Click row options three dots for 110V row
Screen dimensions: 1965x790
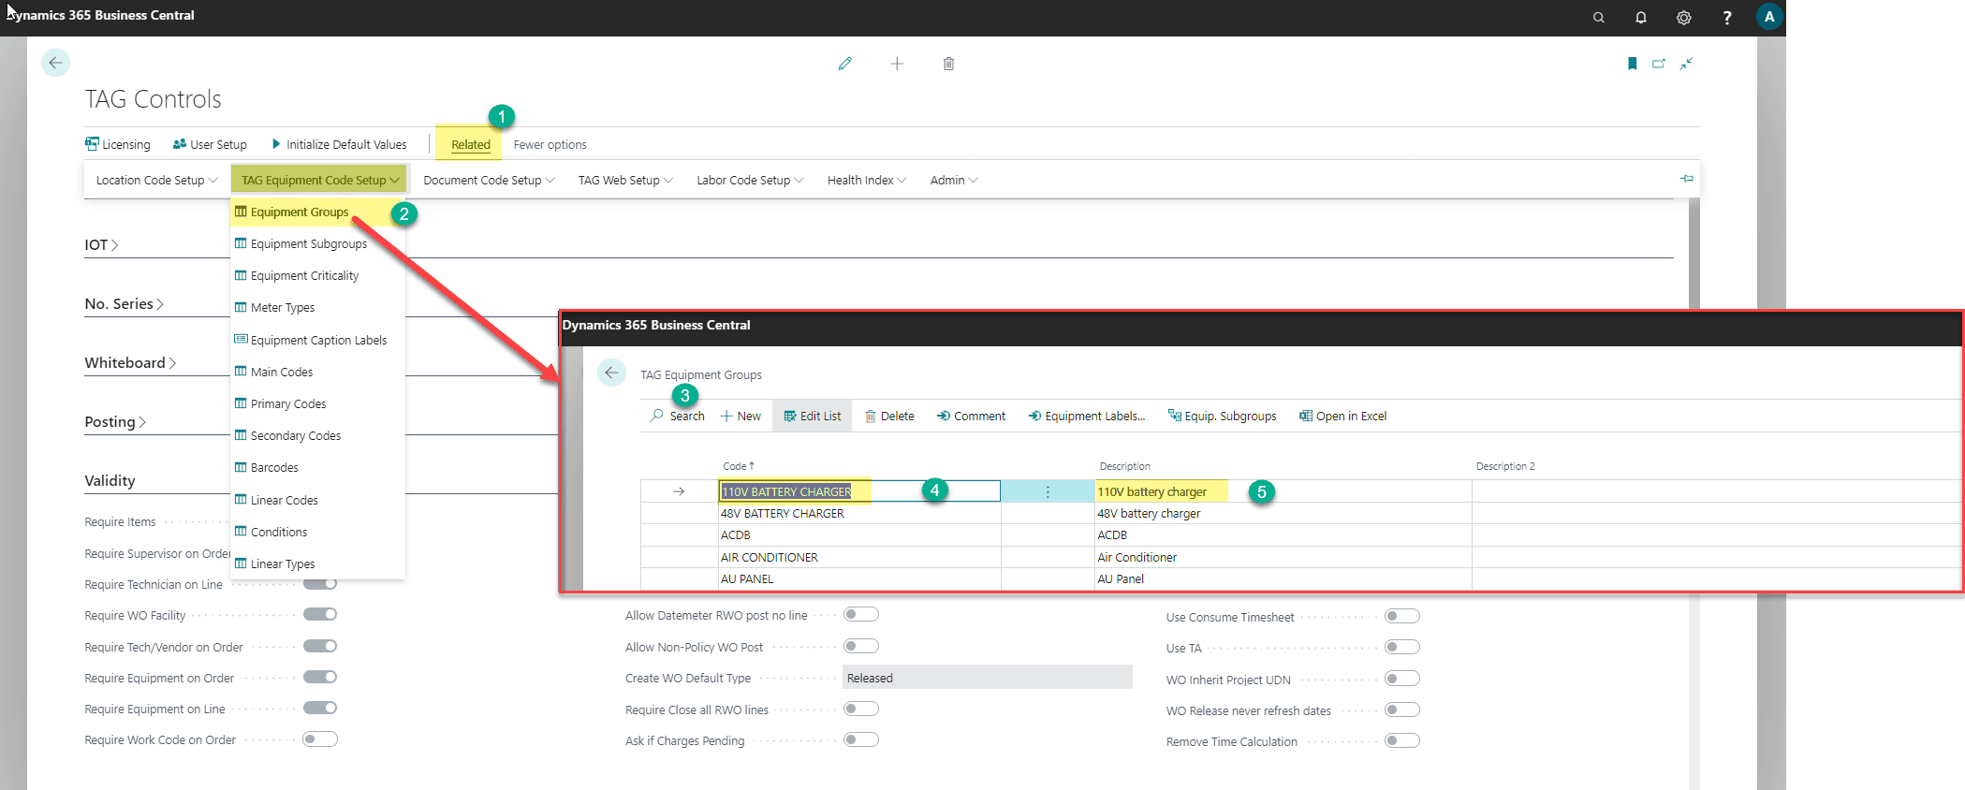1048,491
